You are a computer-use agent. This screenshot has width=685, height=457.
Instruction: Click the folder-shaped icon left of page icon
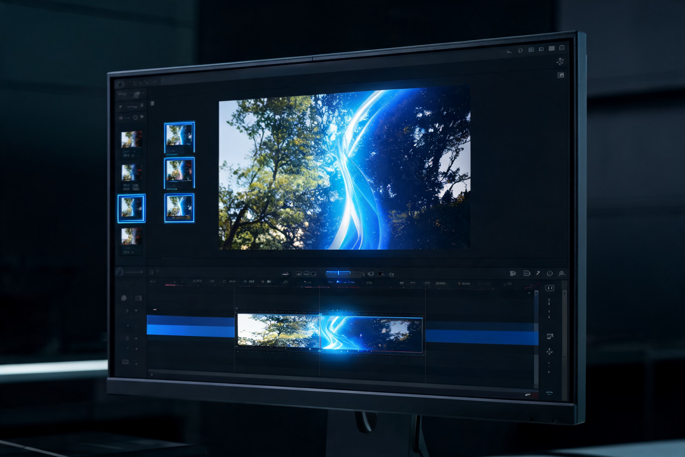click(513, 273)
